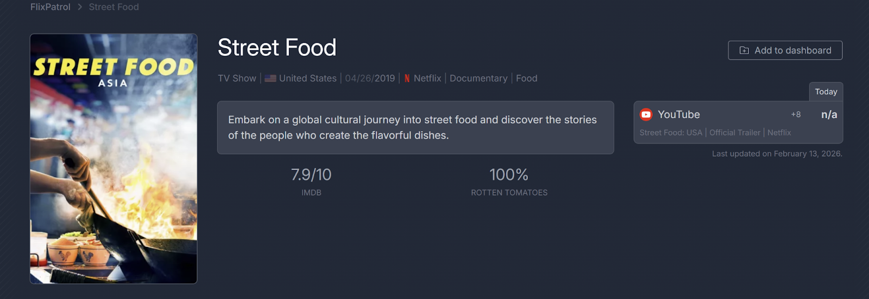Click the YouTube +8 change value
This screenshot has height=299, width=869.
click(796, 115)
